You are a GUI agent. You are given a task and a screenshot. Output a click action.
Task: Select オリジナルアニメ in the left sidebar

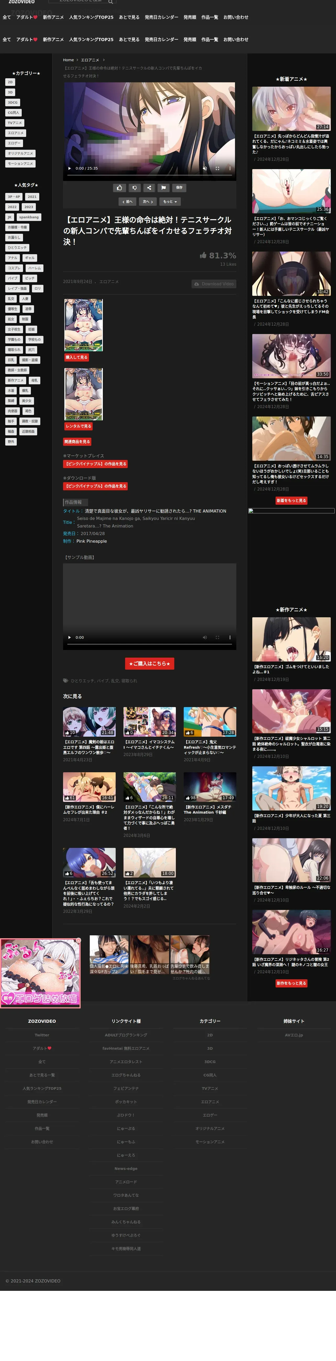20,153
